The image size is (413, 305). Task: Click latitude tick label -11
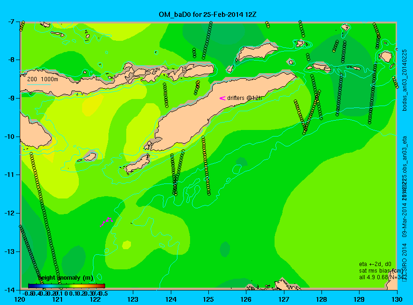(10, 175)
